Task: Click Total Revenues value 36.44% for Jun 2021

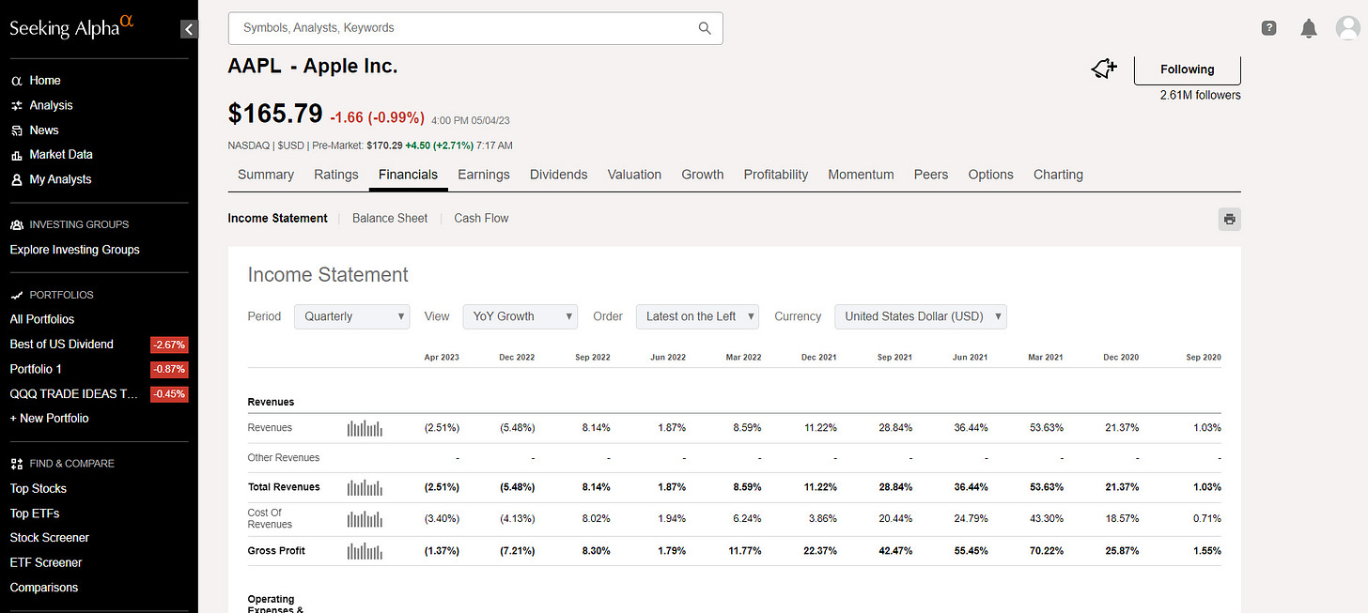Action: click(x=971, y=487)
